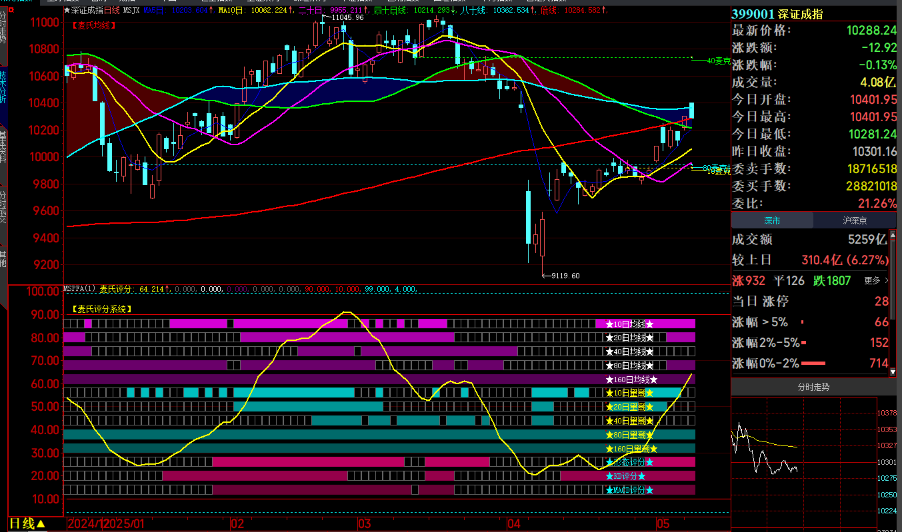Click the 日线 period selector at bottom

[x=27, y=523]
